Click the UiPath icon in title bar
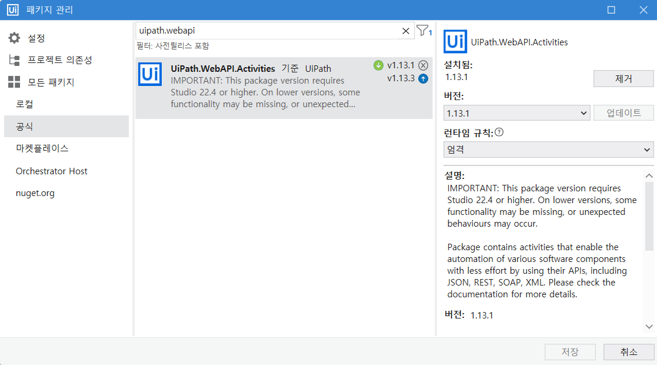The height and width of the screenshot is (365, 657). 12,9
